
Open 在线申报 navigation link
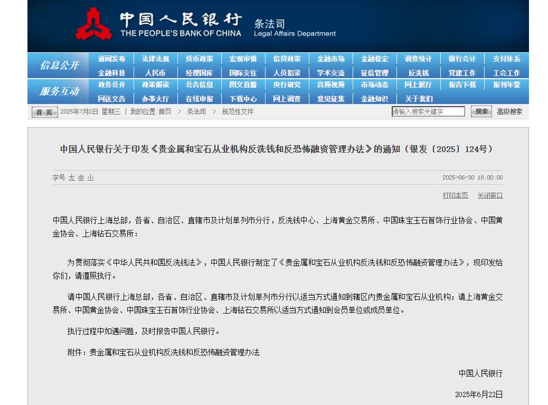199,99
